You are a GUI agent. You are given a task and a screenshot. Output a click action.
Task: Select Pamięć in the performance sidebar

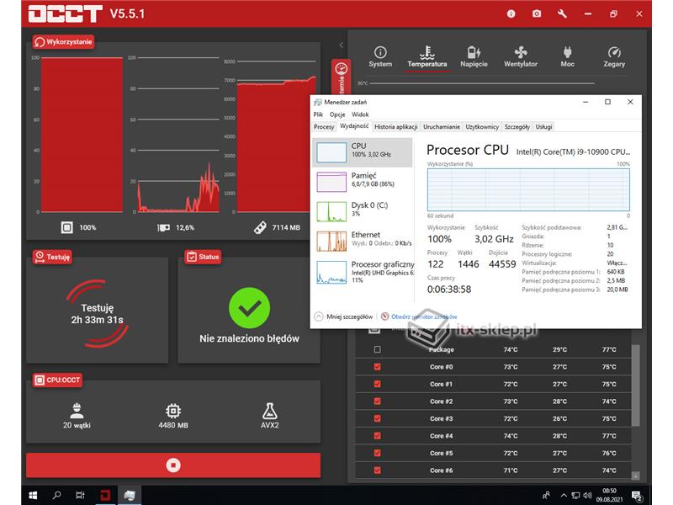click(363, 182)
